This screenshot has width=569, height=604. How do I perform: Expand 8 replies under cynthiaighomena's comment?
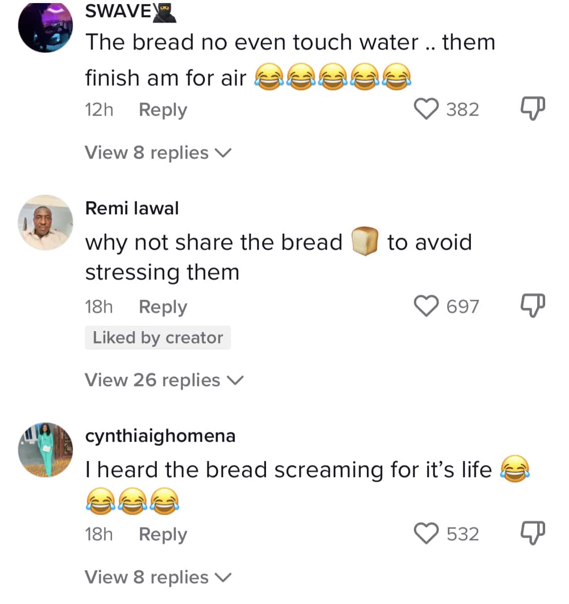(158, 577)
